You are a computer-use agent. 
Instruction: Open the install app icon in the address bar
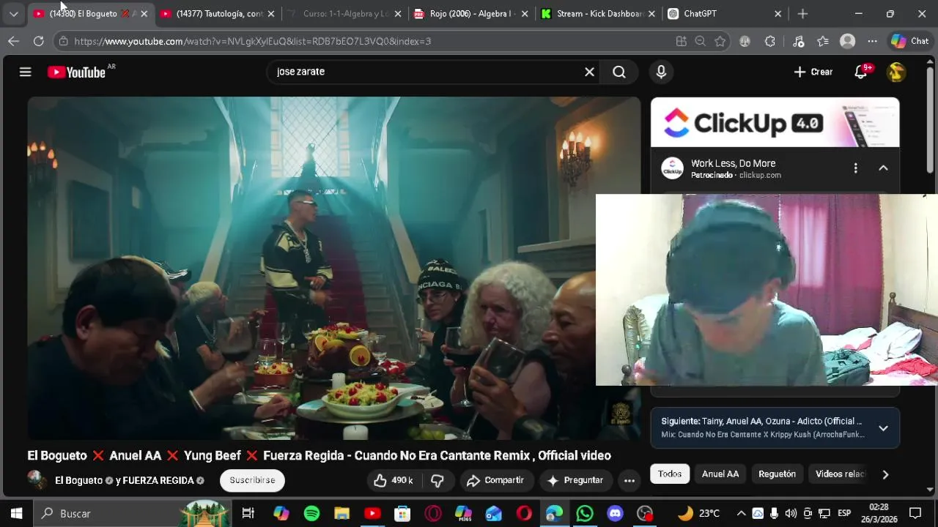(x=681, y=42)
